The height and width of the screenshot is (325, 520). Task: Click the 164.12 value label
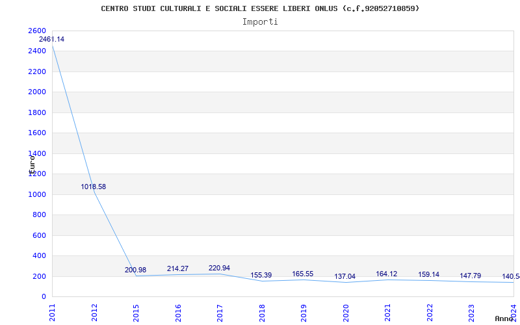[x=386, y=274]
